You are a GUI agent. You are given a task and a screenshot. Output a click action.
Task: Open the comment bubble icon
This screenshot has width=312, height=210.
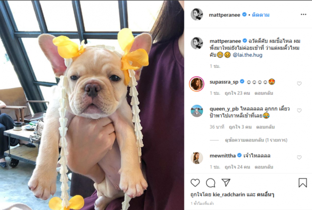(211, 183)
